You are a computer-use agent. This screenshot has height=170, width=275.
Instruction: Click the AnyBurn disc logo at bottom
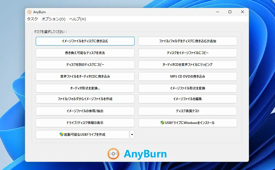[113, 154]
